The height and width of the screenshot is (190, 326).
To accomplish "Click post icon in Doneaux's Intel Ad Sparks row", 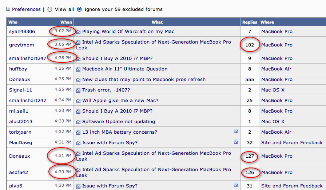I will point(78,154).
